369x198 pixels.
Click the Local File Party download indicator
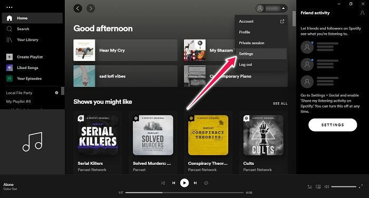click(56, 93)
